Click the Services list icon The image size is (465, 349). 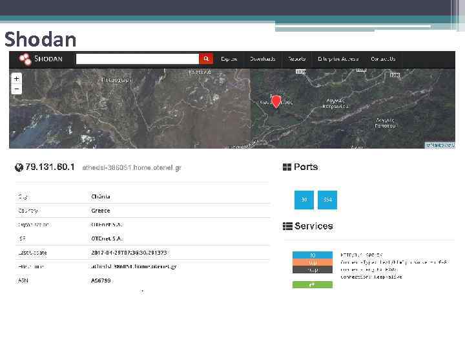[287, 226]
